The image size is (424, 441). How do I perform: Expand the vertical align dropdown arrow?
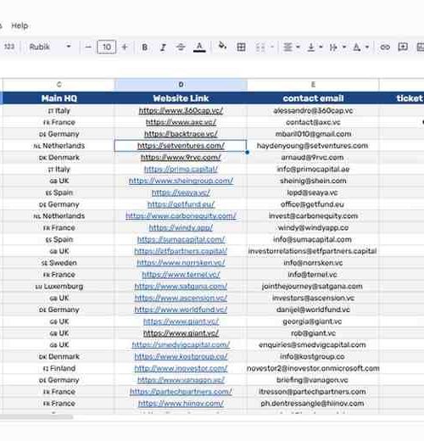point(321,47)
